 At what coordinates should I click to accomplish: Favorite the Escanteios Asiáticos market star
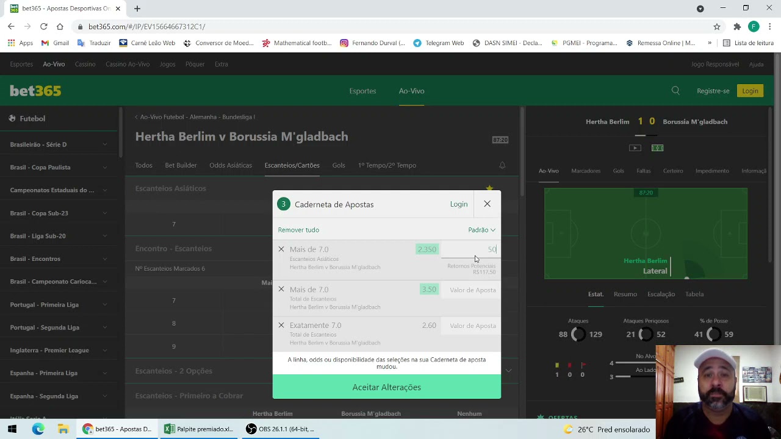[x=489, y=188]
